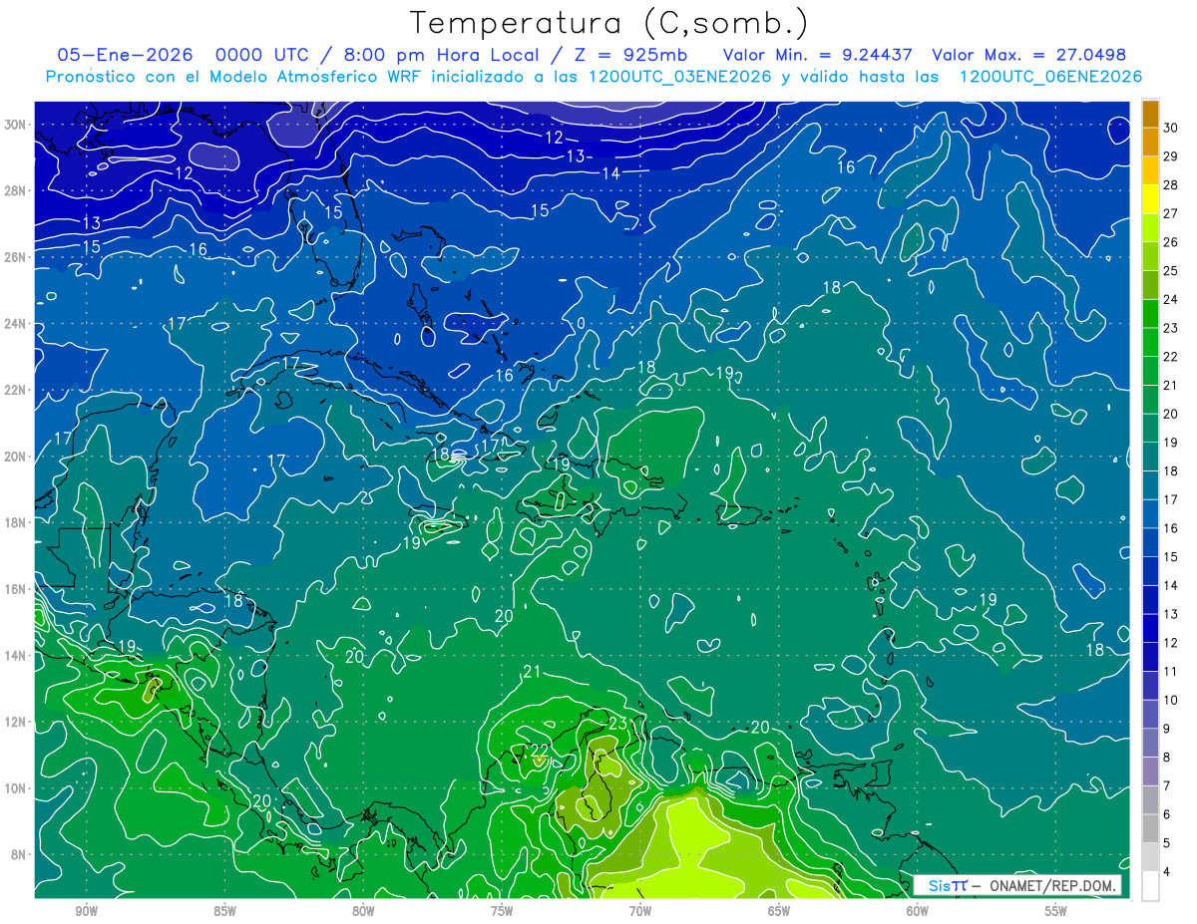This screenshot has width=1197, height=924.
Task: Pick the brown top swatch above 30
Action: coord(1150,114)
